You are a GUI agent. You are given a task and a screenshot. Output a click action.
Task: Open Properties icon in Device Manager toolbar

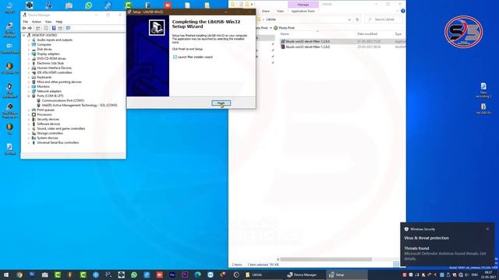tap(46, 28)
